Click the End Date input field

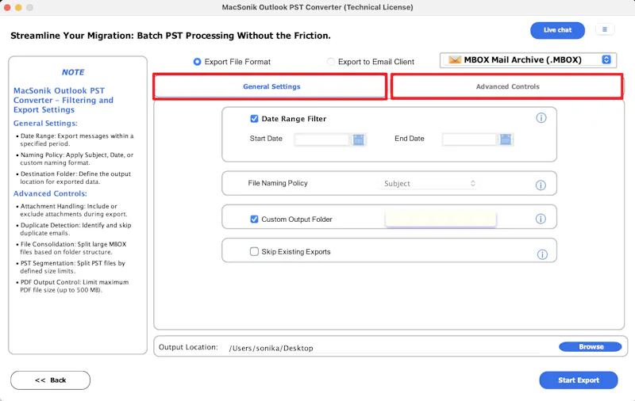coord(469,139)
